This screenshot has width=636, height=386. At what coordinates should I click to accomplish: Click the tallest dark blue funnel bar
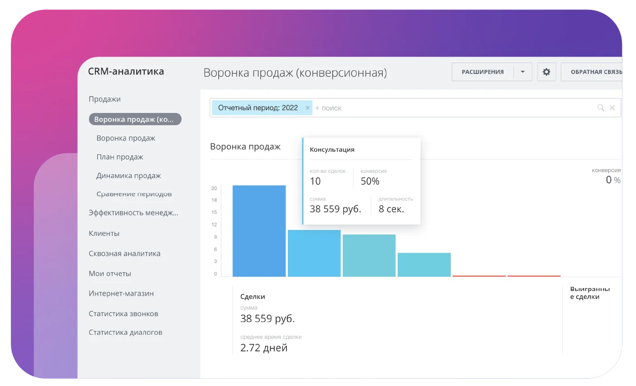pyautogui.click(x=259, y=231)
